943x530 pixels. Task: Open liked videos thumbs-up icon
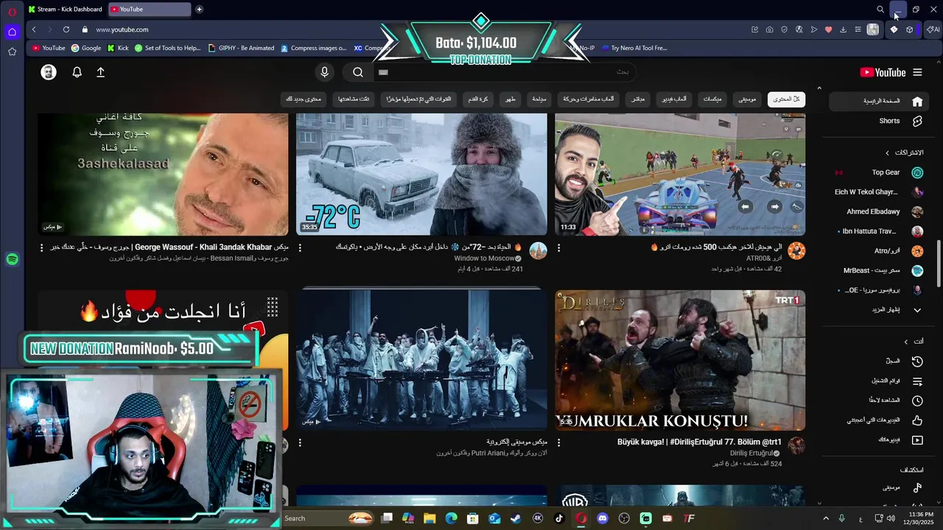[917, 420]
